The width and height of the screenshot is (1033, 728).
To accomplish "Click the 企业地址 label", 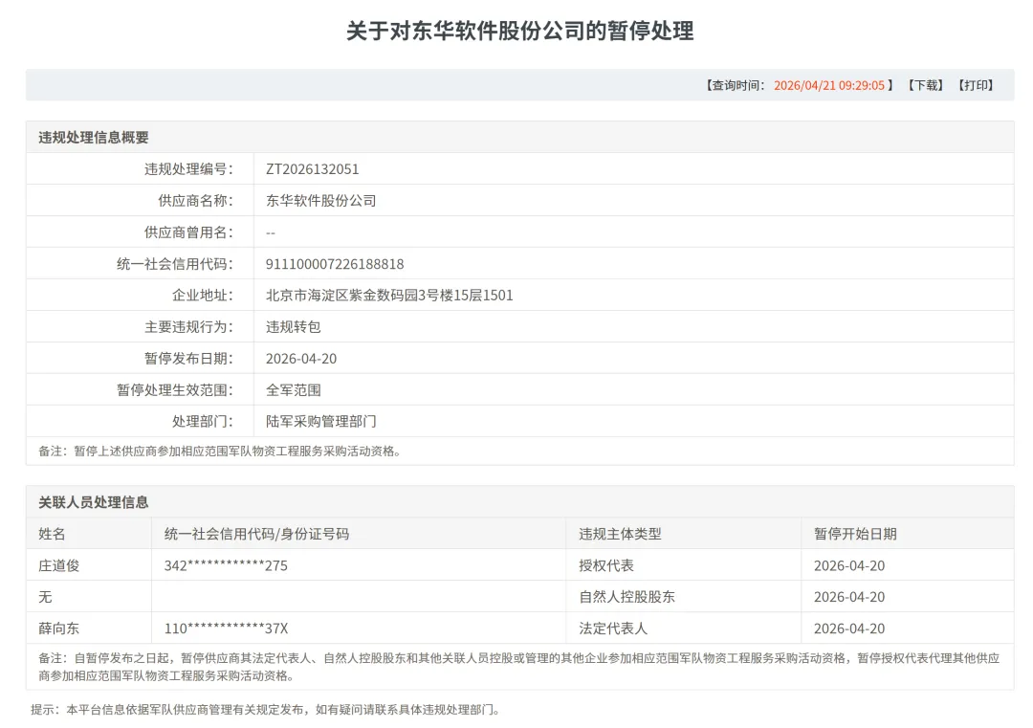I will click(x=202, y=296).
